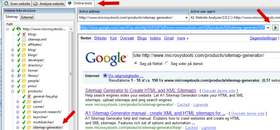The width and height of the screenshot is (280, 130).
Task: Click the sitemap.xml document icon
Action: [x=24, y=39]
